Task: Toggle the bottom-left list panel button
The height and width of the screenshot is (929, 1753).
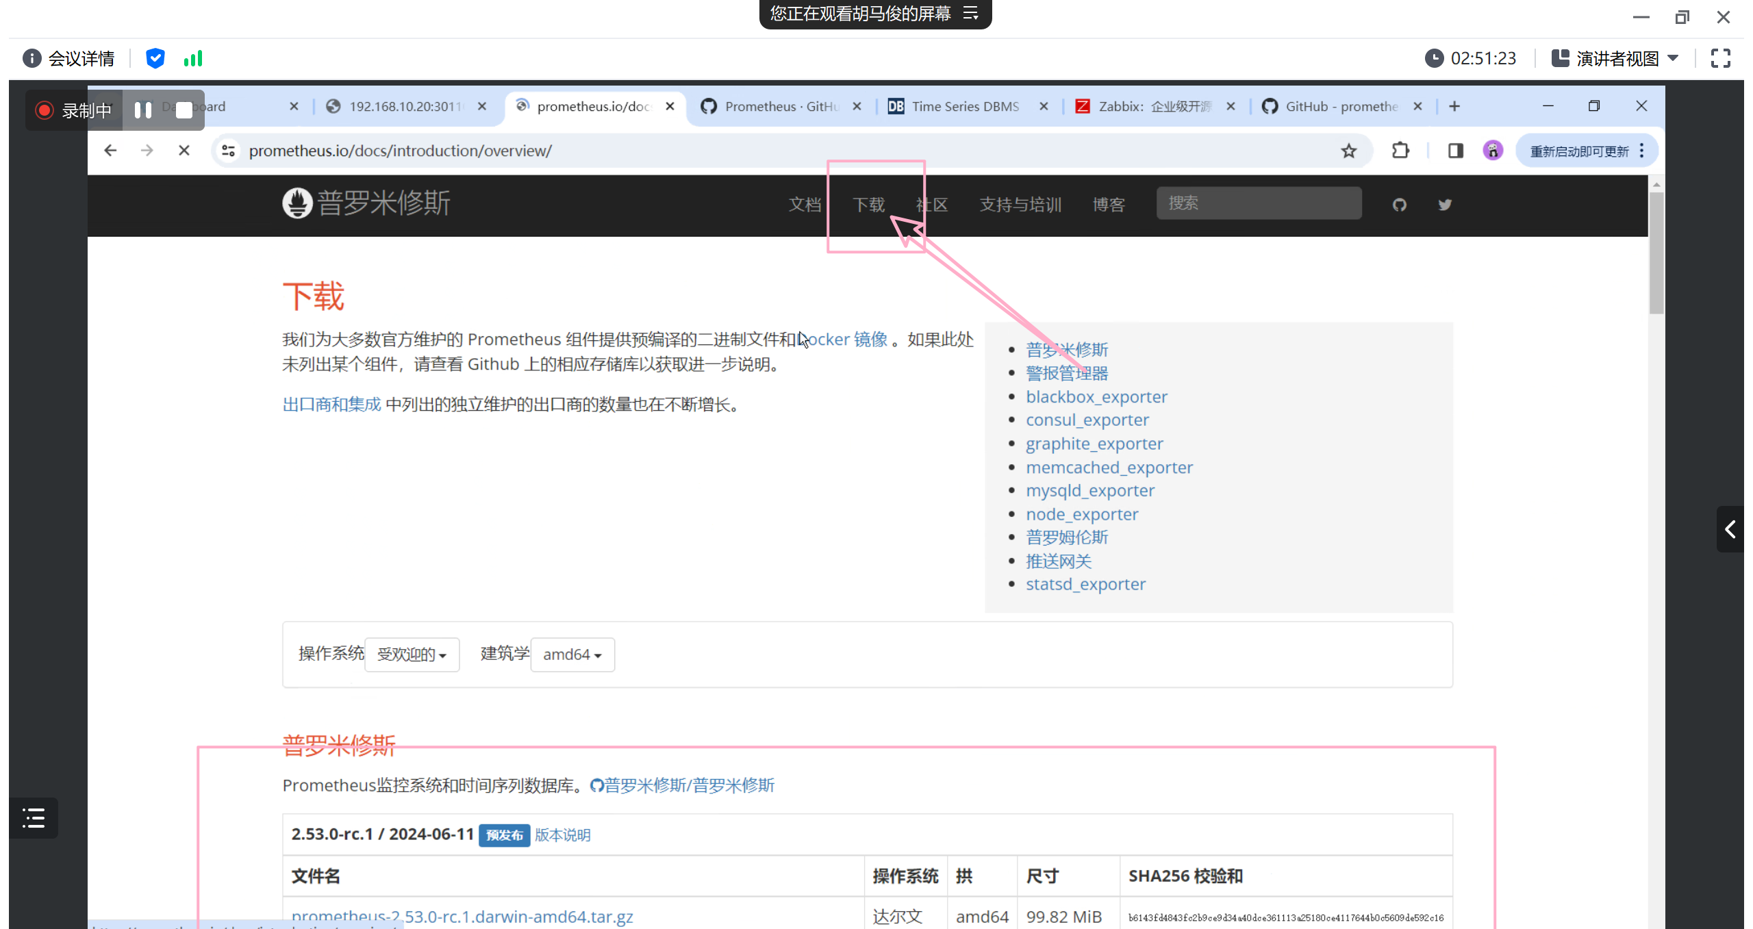Action: click(34, 817)
